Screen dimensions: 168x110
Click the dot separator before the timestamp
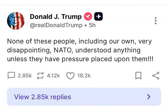point(86,25)
